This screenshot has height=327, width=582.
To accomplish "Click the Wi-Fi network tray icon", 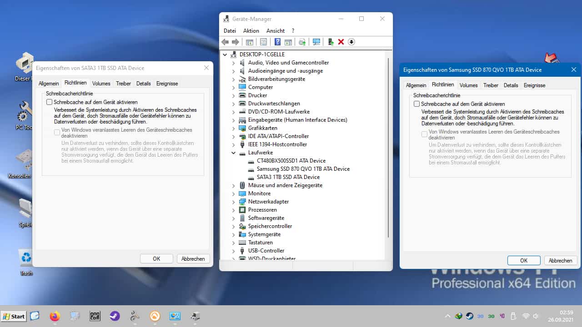I will [526, 316].
